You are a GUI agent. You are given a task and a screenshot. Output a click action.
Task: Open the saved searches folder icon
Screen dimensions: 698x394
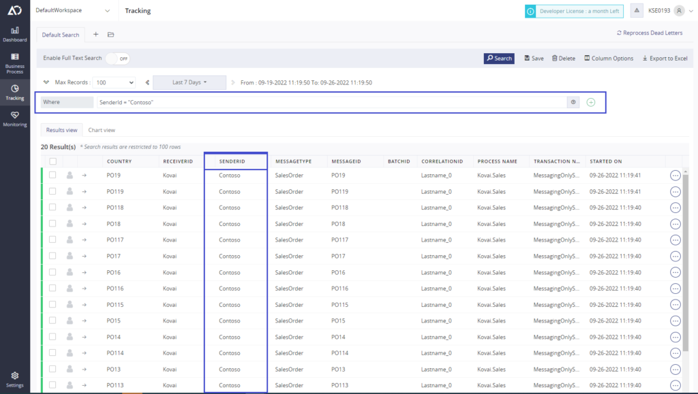tap(110, 35)
